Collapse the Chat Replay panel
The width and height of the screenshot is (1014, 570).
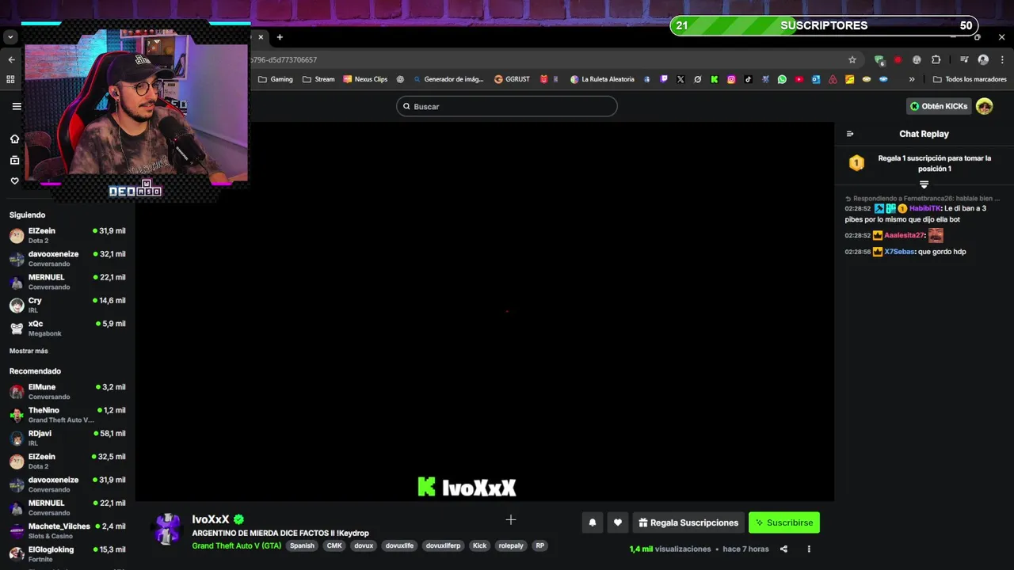850,134
